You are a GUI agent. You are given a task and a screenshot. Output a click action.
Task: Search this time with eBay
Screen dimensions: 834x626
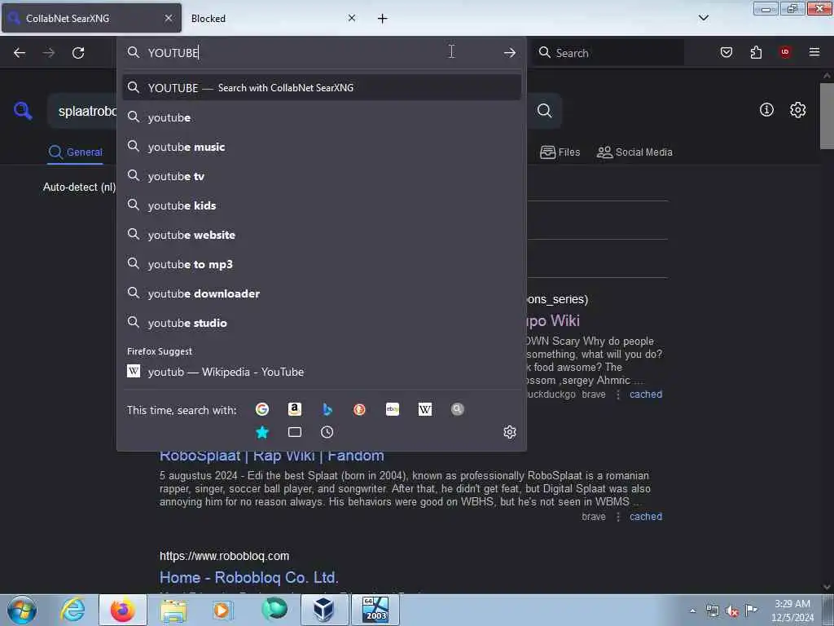[392, 409]
